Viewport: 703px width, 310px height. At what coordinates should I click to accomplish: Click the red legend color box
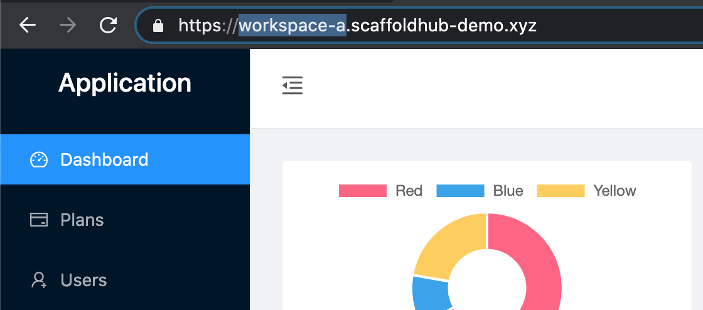point(362,191)
